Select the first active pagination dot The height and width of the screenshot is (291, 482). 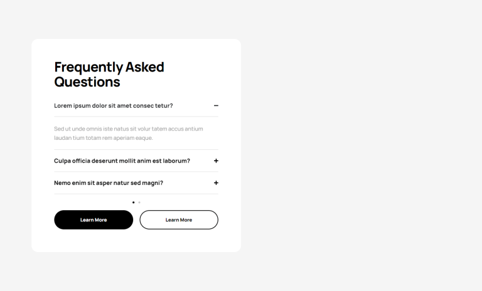coord(133,203)
